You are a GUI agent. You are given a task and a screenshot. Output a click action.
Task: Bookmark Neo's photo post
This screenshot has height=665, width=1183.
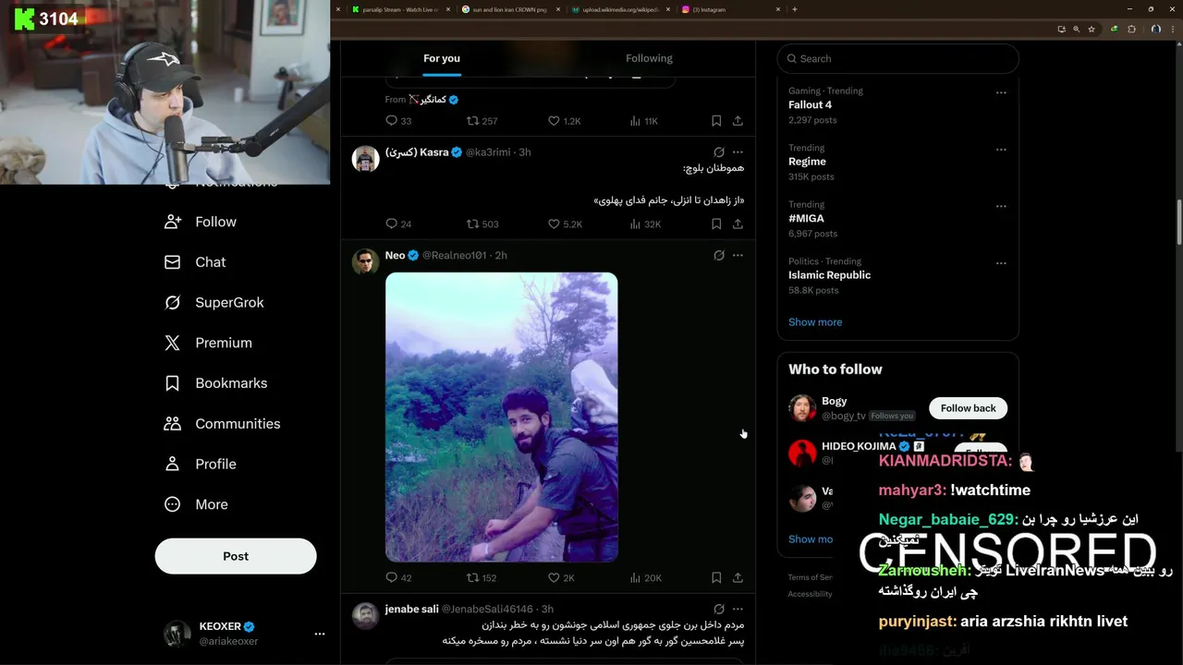pos(716,577)
